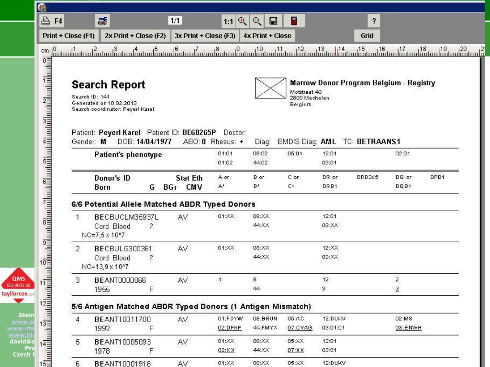Click the vertical ruler on the left side

pyautogui.click(x=45, y=212)
